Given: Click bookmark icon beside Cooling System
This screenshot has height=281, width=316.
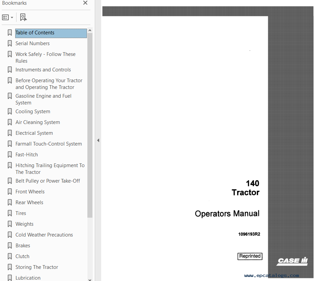Looking at the screenshot, I should pyautogui.click(x=10, y=112).
